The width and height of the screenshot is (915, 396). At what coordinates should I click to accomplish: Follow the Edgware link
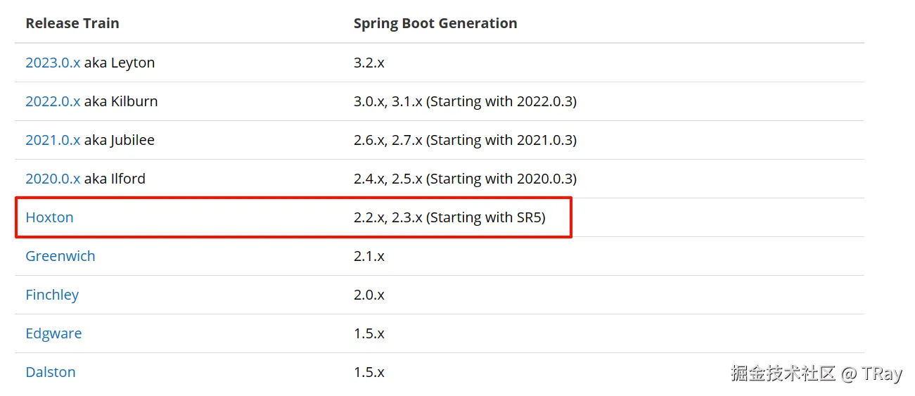click(x=53, y=333)
